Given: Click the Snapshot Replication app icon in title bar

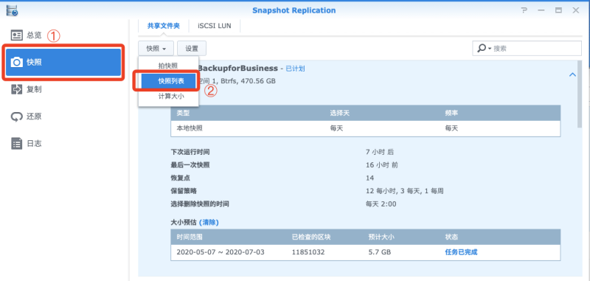Looking at the screenshot, I should (12, 10).
